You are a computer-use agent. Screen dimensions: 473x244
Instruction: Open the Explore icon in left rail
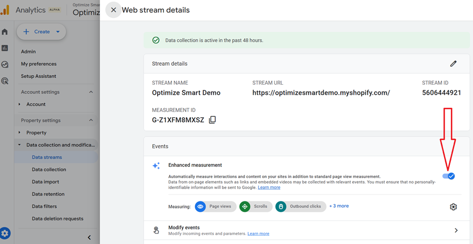pyautogui.click(x=5, y=64)
